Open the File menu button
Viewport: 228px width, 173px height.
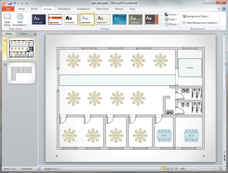pyautogui.click(x=8, y=9)
